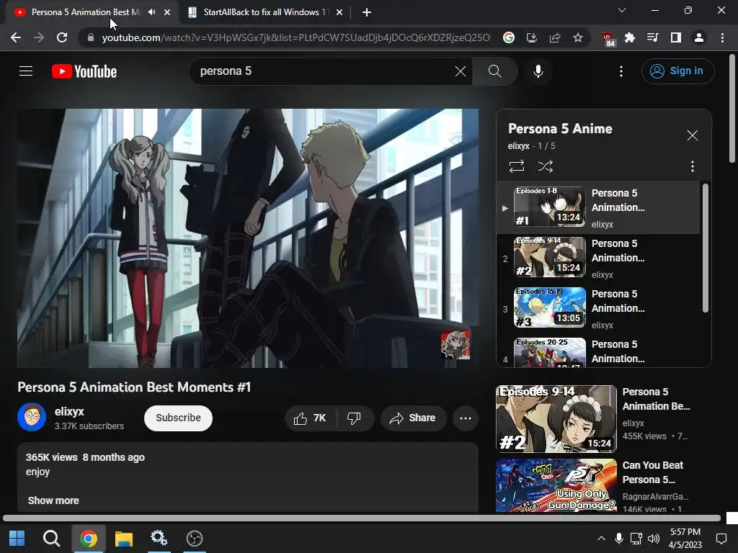Open the elixyx channel name link
This screenshot has width=738, height=553.
[69, 411]
